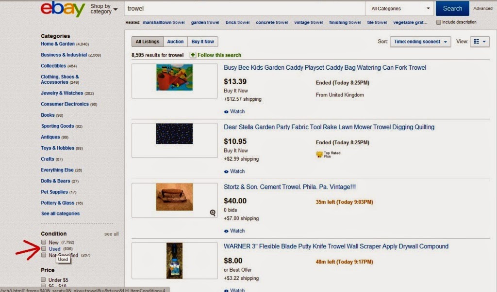The height and width of the screenshot is (292, 497).
Task: Click the Follow this search link
Action: click(x=219, y=55)
